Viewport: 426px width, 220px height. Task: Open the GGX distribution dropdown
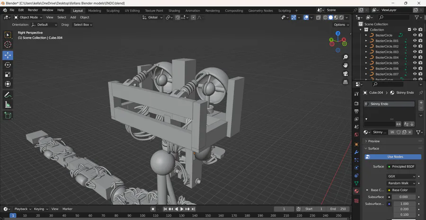[401, 176]
